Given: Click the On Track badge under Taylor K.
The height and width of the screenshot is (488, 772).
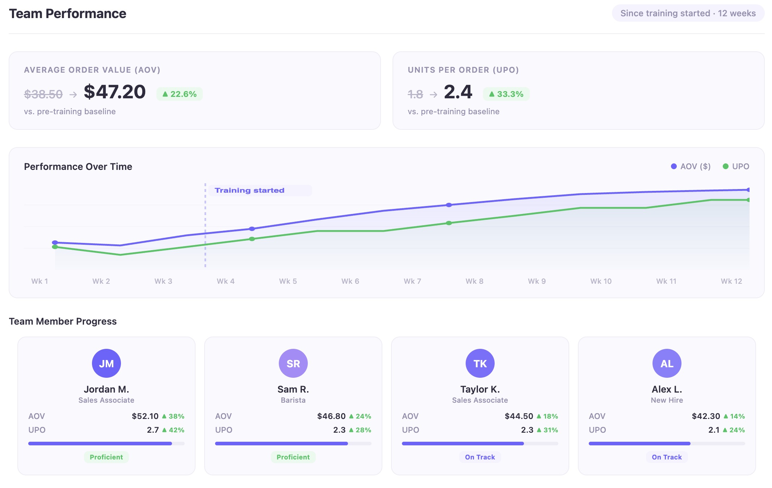Looking at the screenshot, I should 480,457.
